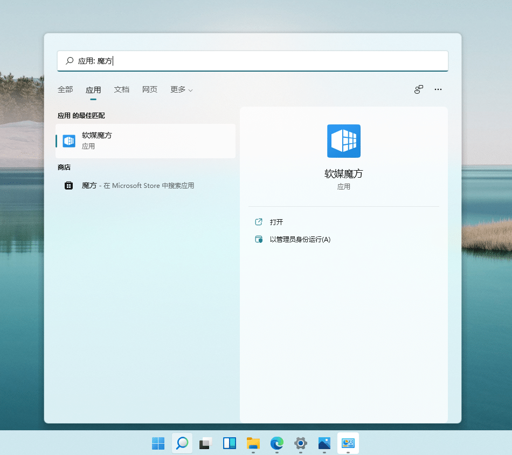This screenshot has width=512, height=455.
Task: Open the feedback person icon near top right
Action: click(x=419, y=89)
